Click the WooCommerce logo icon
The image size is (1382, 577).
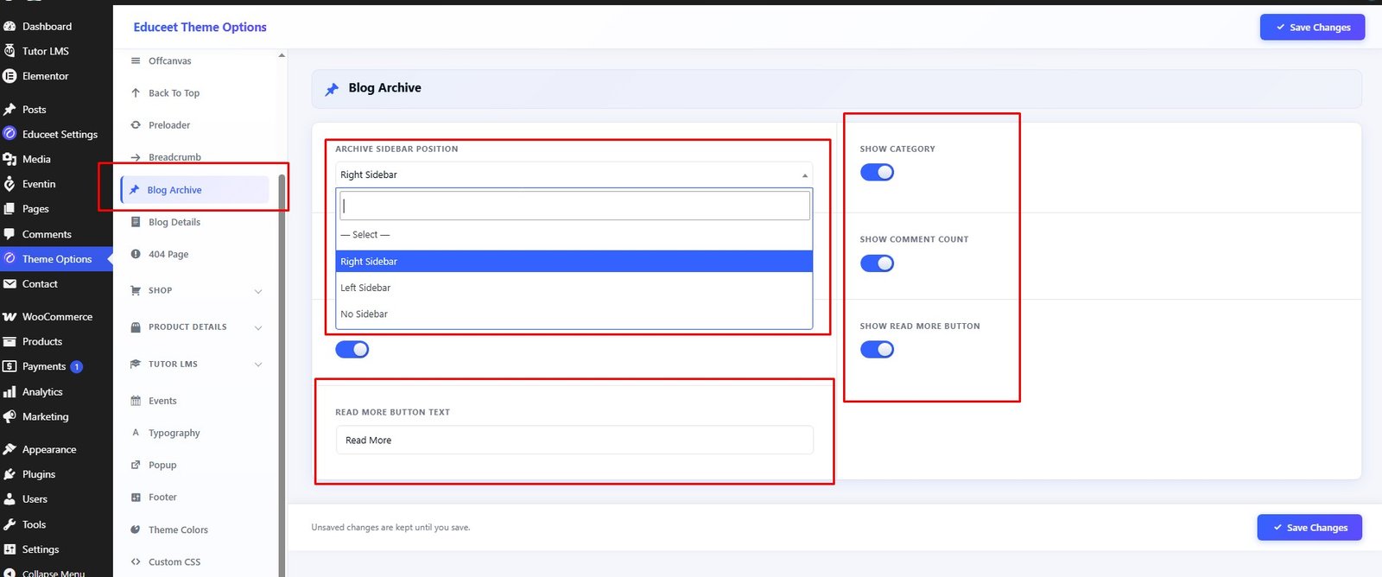pos(10,317)
